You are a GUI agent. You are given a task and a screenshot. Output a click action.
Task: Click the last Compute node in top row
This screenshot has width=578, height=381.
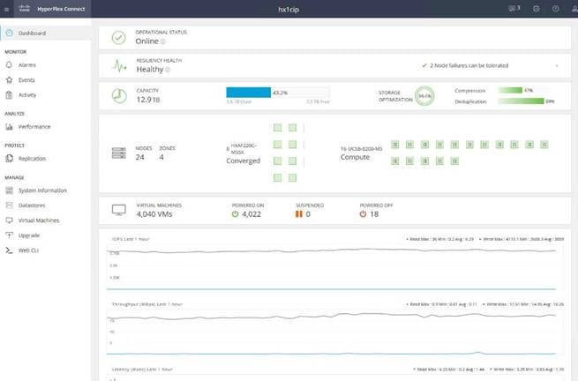click(x=544, y=145)
